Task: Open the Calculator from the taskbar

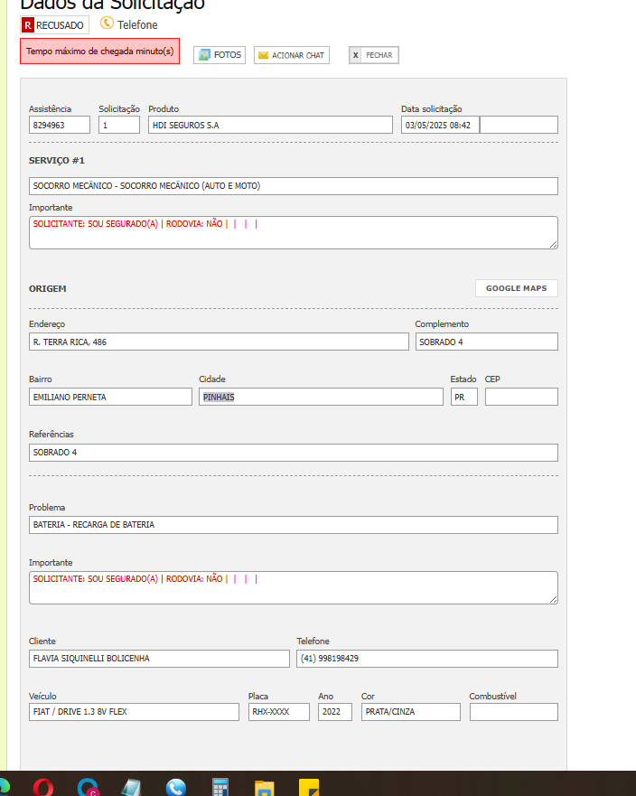Action: tap(220, 788)
